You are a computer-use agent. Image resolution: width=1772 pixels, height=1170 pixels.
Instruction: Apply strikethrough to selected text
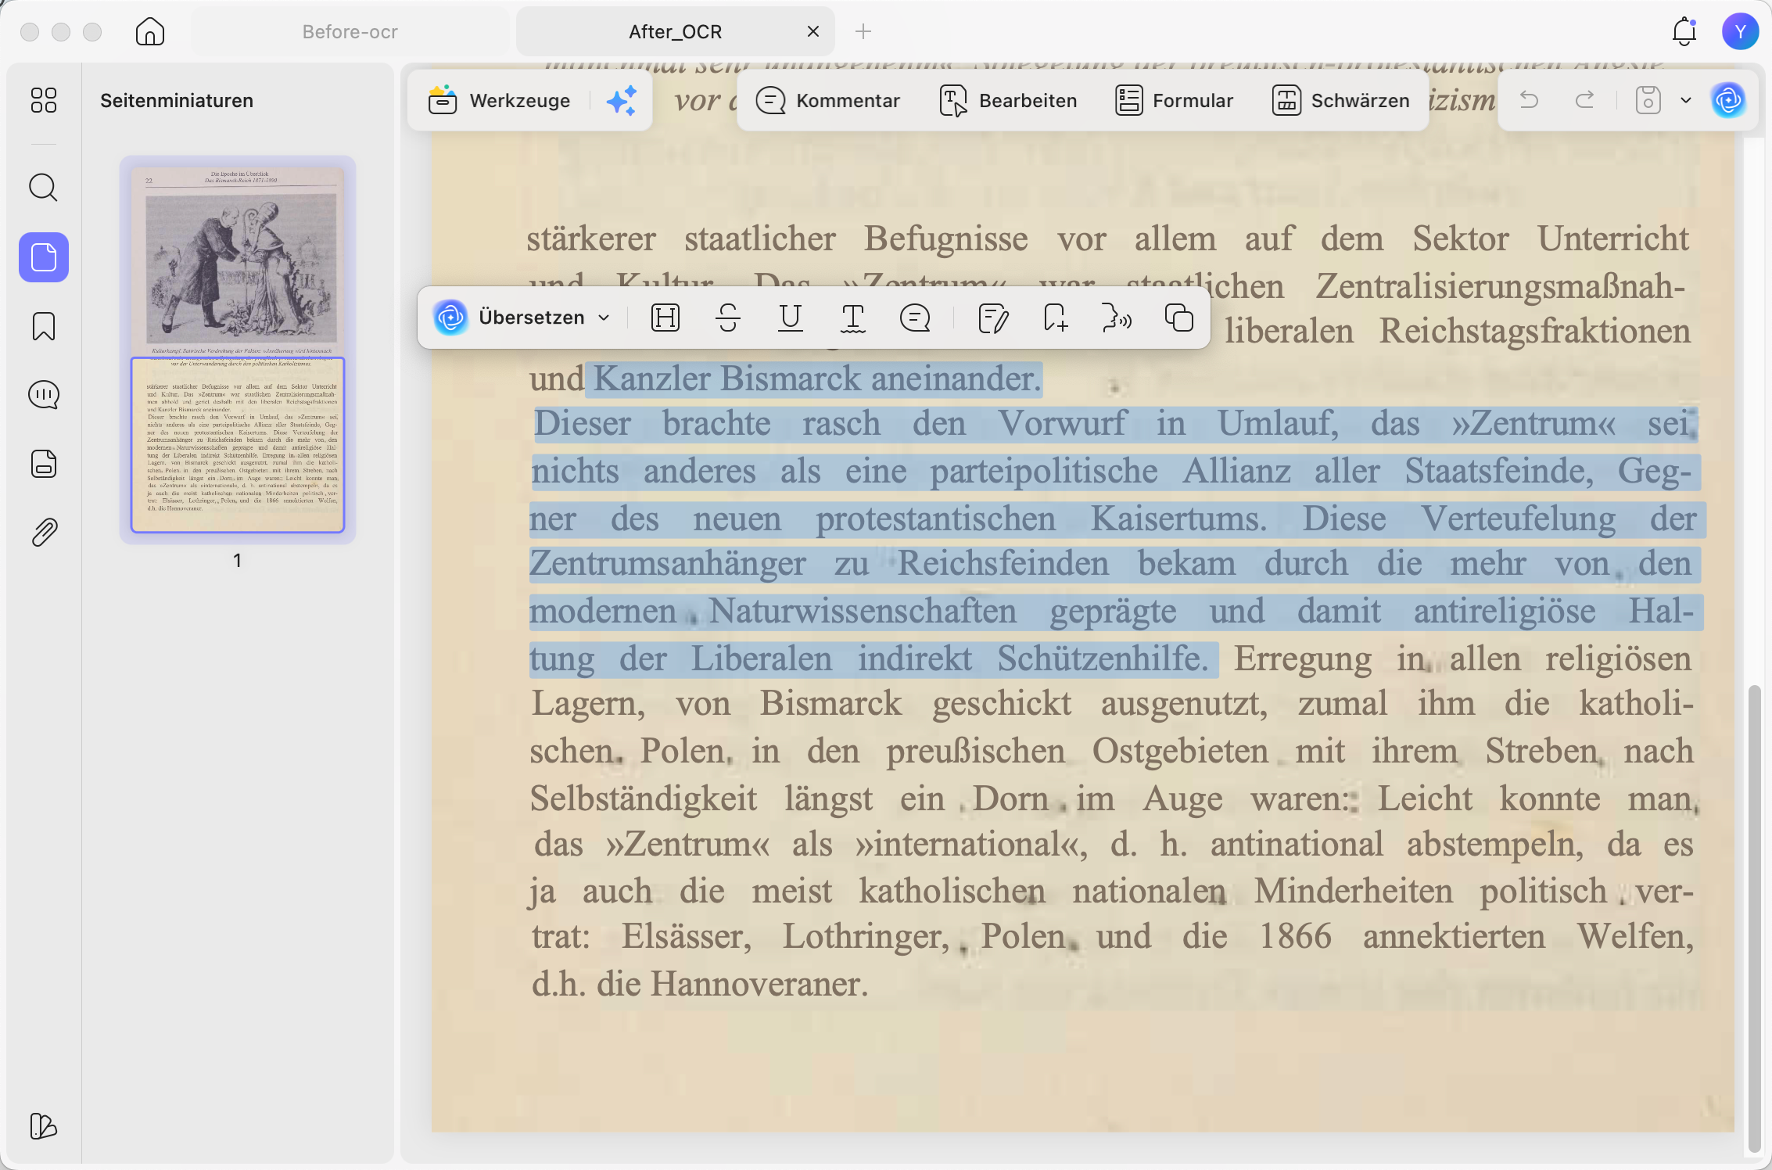coord(728,318)
